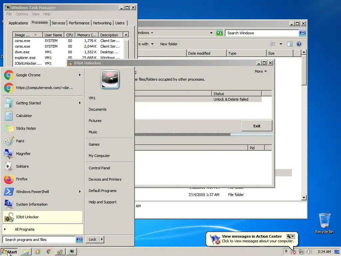
Task: Expand Explorer view options dropdown arrow
Action: pos(281,44)
